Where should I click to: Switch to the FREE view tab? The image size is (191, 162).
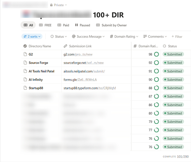(x=45, y=25)
